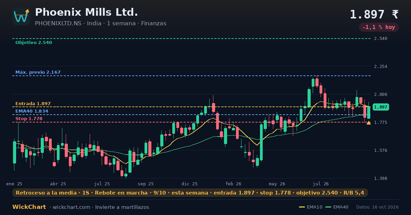Click the Retroceso a la media summary banner
Viewport: 411px width, 215px height.
point(190,193)
